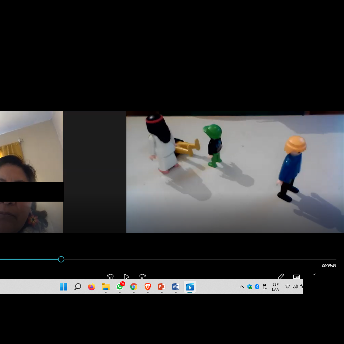Click the 00:35:49 duration time label
Screen dimensions: 344x344
[x=329, y=266]
